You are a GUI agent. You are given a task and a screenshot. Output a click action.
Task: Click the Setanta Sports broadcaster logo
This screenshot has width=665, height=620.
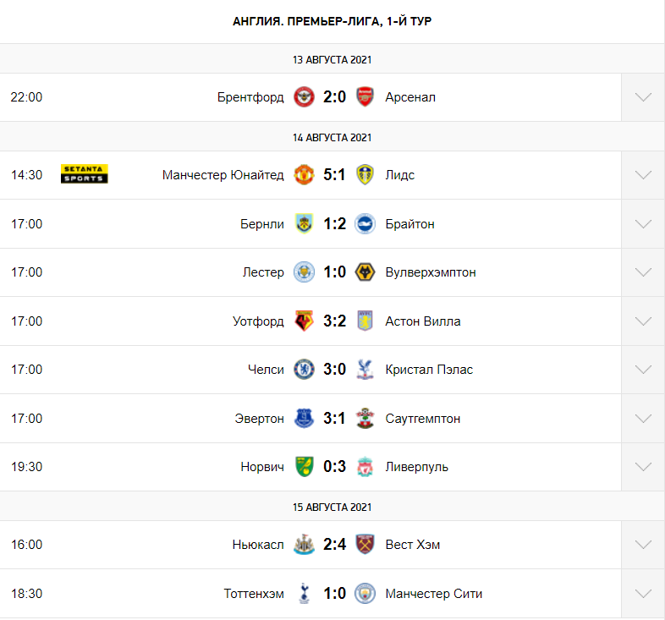click(85, 174)
